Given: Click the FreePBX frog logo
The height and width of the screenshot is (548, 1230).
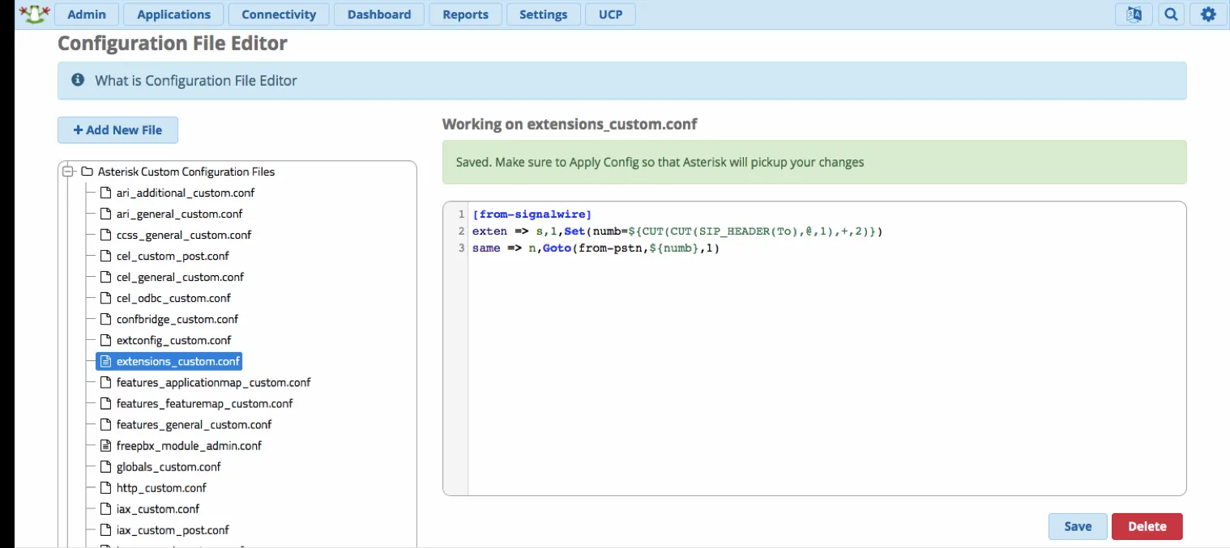Looking at the screenshot, I should click(34, 13).
